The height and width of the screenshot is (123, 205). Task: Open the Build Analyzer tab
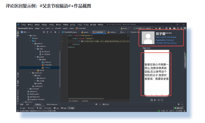pos(52,104)
